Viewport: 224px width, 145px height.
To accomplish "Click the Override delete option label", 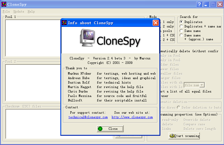I will [197, 120].
